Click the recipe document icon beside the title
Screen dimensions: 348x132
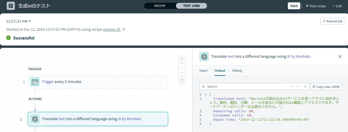11,6
